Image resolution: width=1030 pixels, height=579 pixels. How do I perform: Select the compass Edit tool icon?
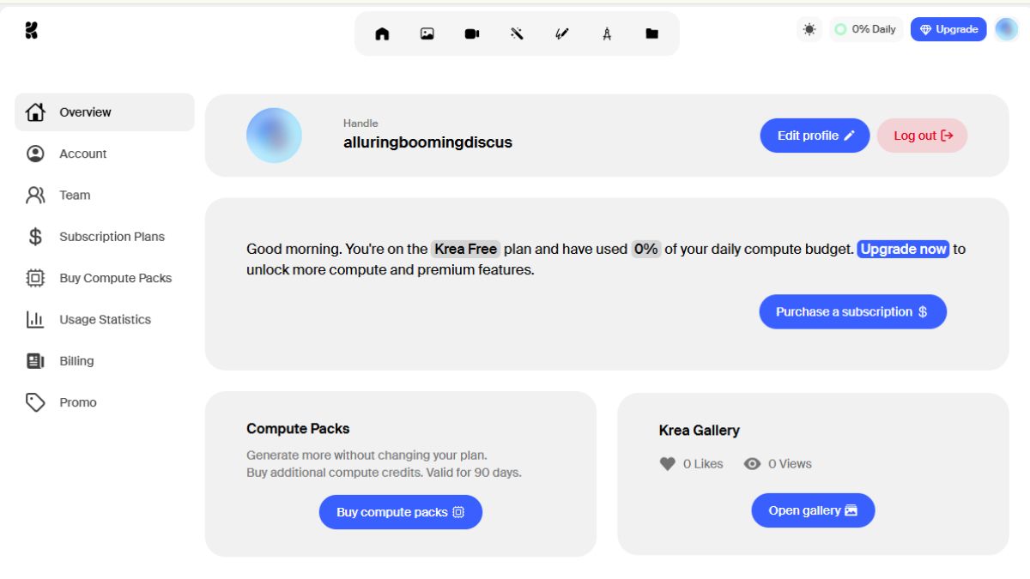click(x=607, y=33)
